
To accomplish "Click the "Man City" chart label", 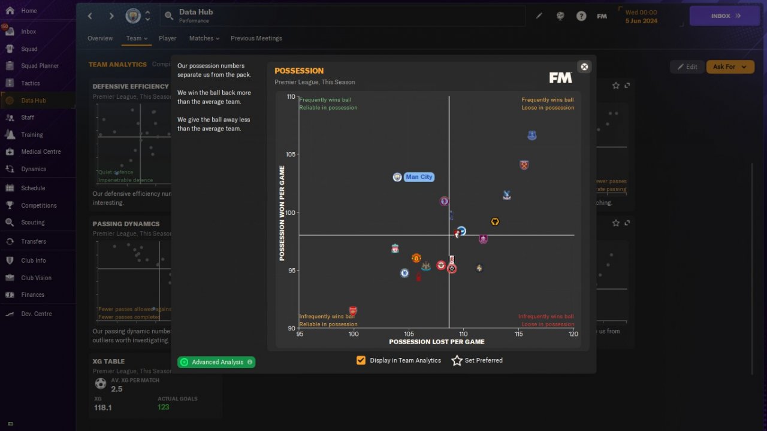I will tap(419, 177).
